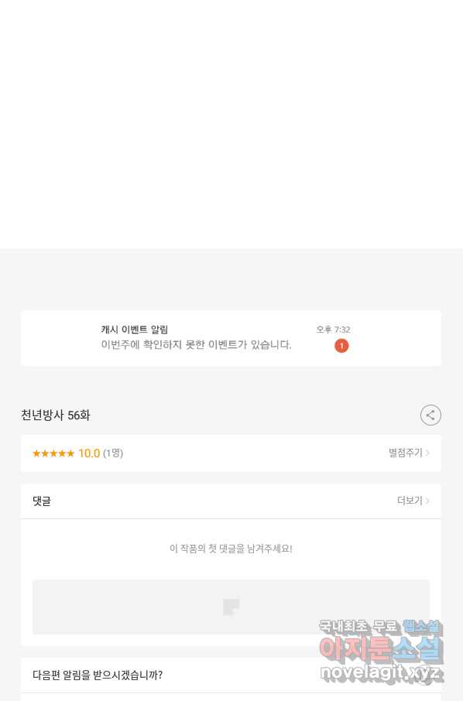463x701 pixels.
Task: Expand comments via 더보기 chevron
Action: (413, 501)
